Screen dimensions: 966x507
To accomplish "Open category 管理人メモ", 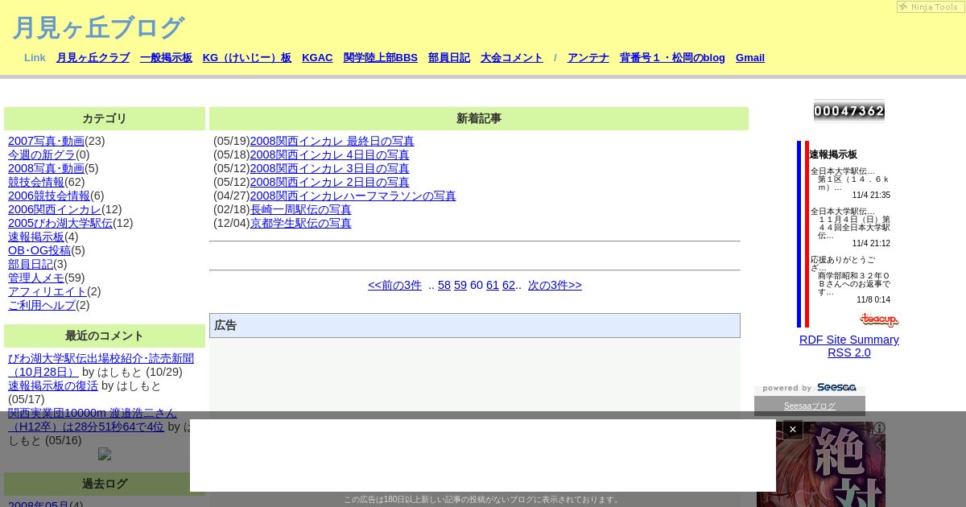I will (x=36, y=278).
